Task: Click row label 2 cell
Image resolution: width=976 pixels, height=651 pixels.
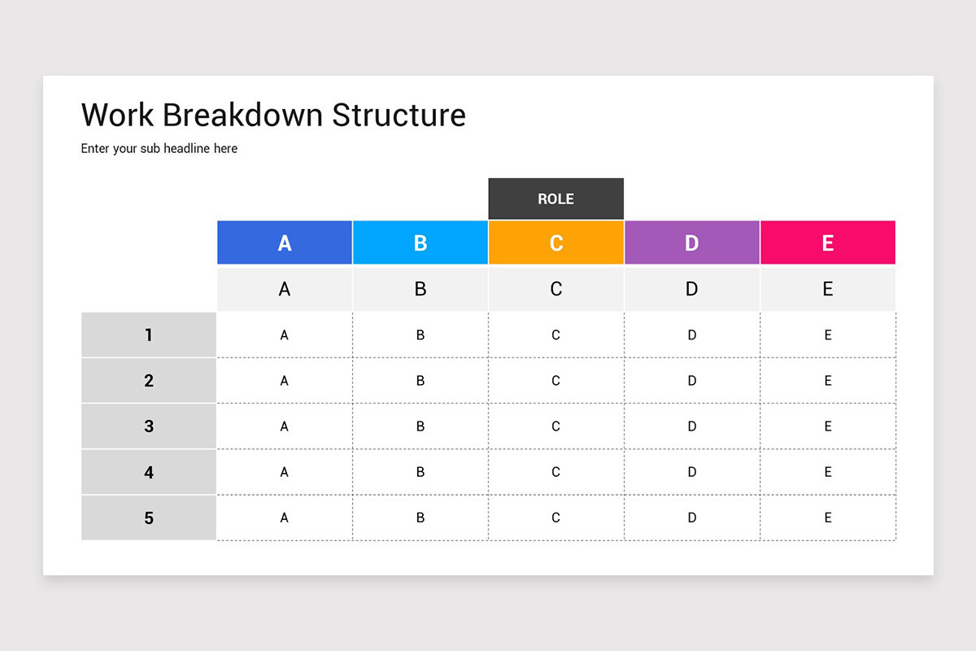Action: tap(149, 380)
